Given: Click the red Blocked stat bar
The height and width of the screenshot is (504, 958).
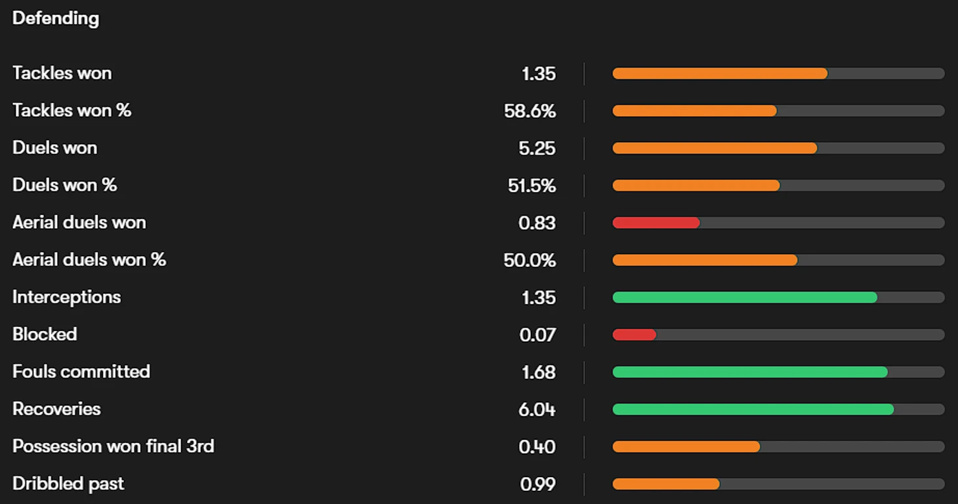Looking at the screenshot, I should coord(635,335).
